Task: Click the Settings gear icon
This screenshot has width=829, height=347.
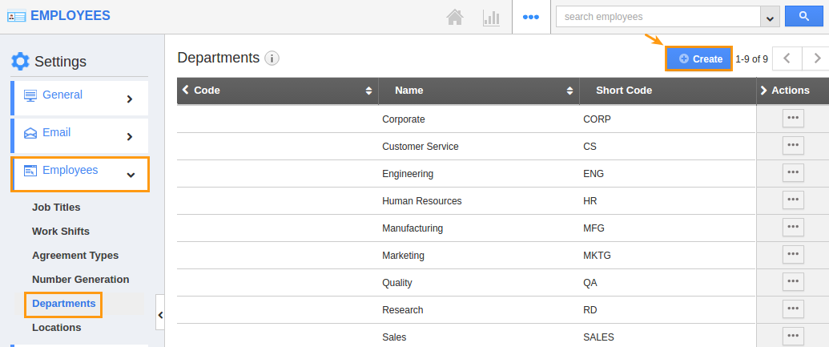Action: [21, 62]
